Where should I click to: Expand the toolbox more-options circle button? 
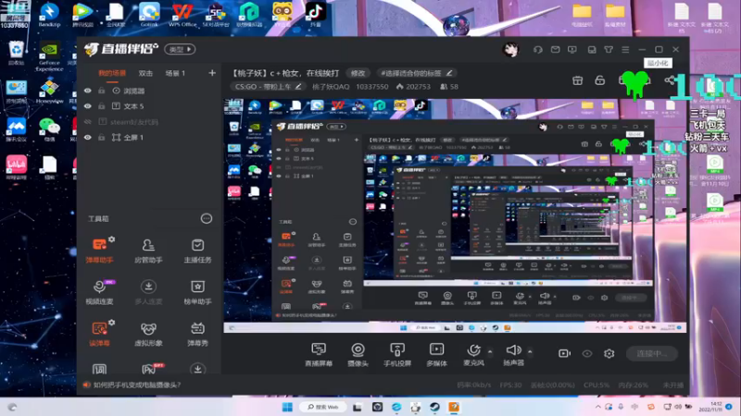click(206, 218)
